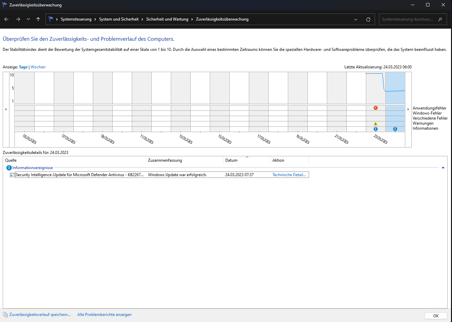
Task: Collapse the Informationsereignisse section
Action: pos(443,167)
